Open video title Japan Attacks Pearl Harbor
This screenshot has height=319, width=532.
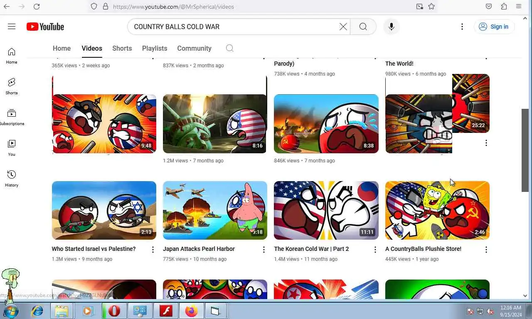point(199,249)
